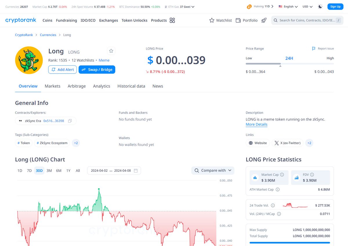The height and width of the screenshot is (246, 348).
Task: Click the Long dragon logo image
Action: (x=29, y=60)
